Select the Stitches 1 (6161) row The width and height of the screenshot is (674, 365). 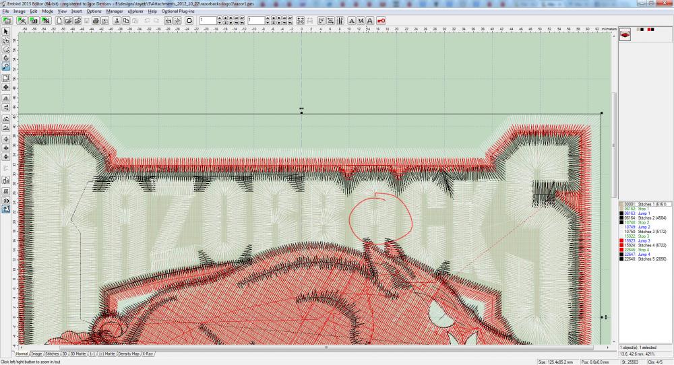tap(645, 204)
